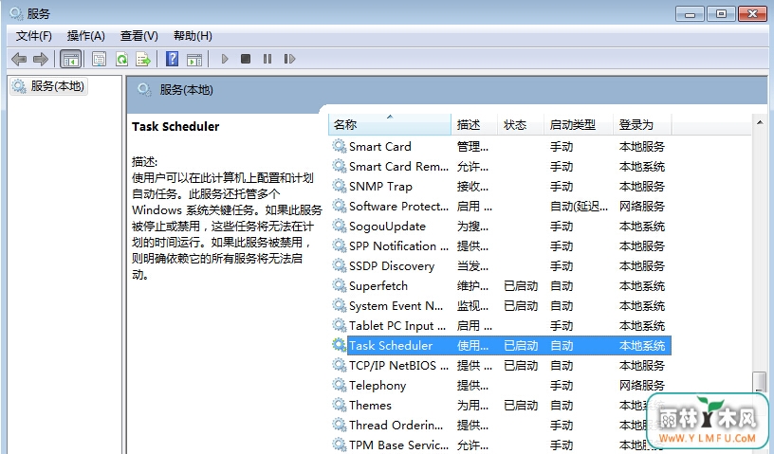Open the 帮助(H) menu
This screenshot has width=774, height=454.
[x=193, y=36]
